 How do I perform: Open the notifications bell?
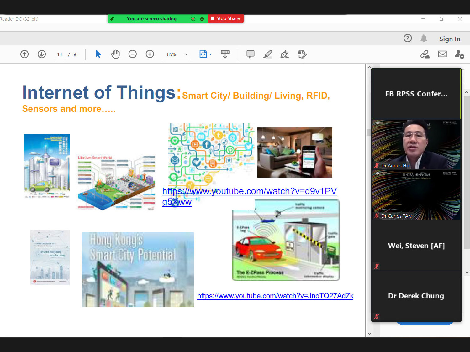click(x=424, y=39)
